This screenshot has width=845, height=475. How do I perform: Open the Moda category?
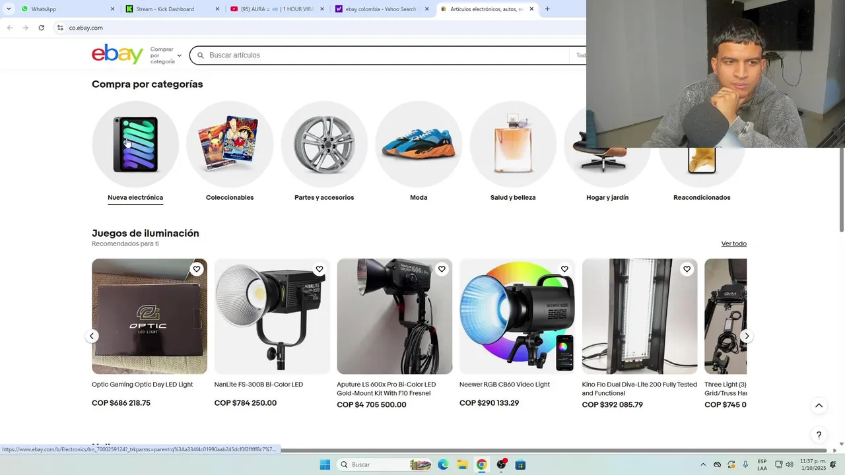[419, 197]
